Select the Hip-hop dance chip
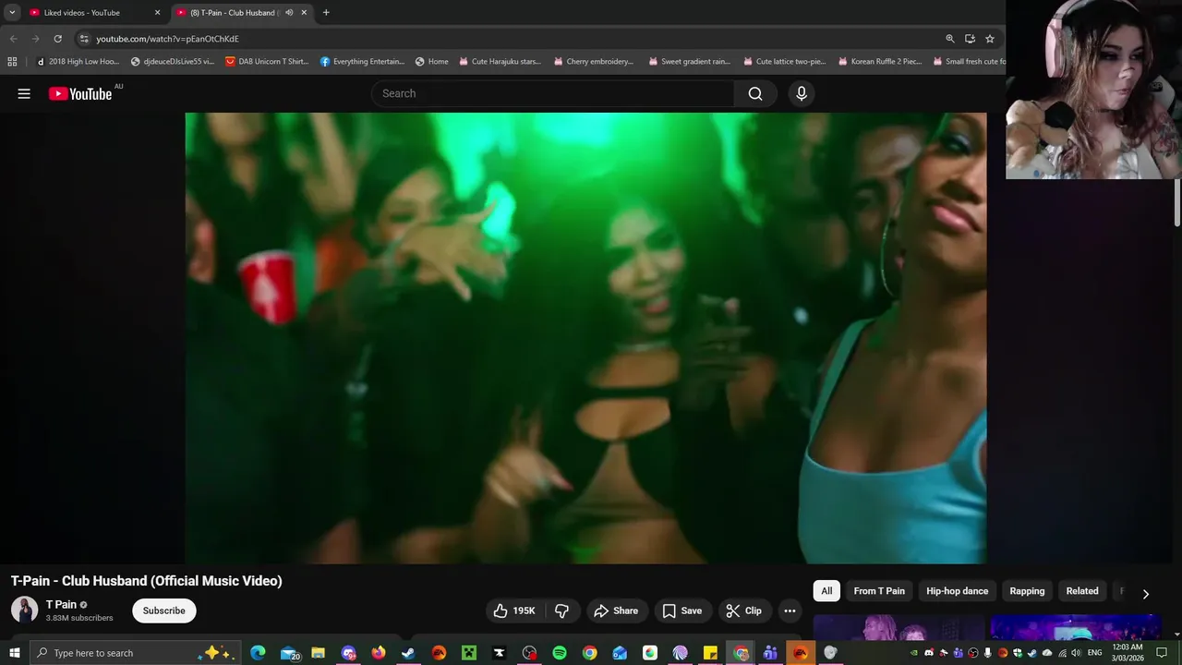 click(x=958, y=591)
